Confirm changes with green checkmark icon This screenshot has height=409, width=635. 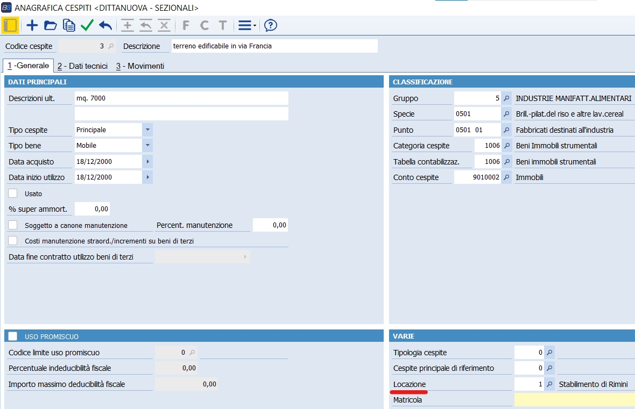pyautogui.click(x=87, y=25)
